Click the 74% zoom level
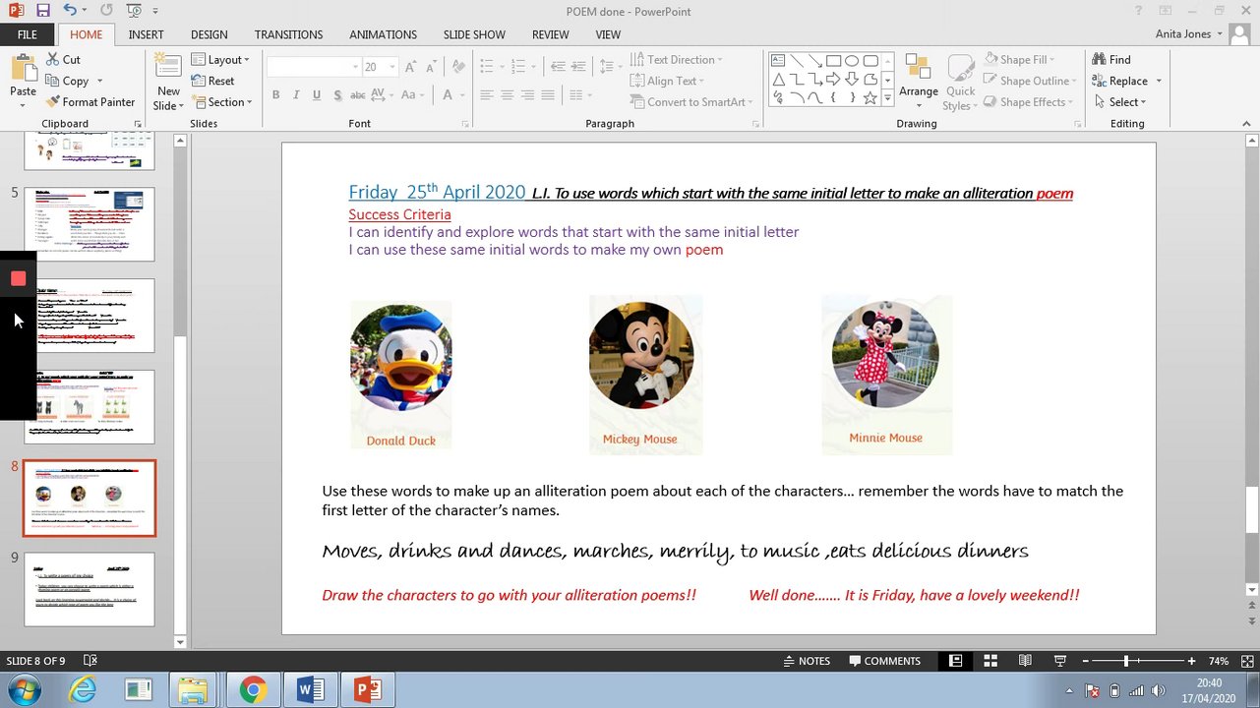The height and width of the screenshot is (708, 1260). [1219, 661]
